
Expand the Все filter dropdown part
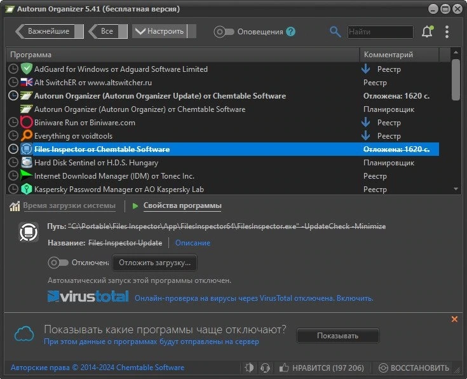click(x=123, y=31)
